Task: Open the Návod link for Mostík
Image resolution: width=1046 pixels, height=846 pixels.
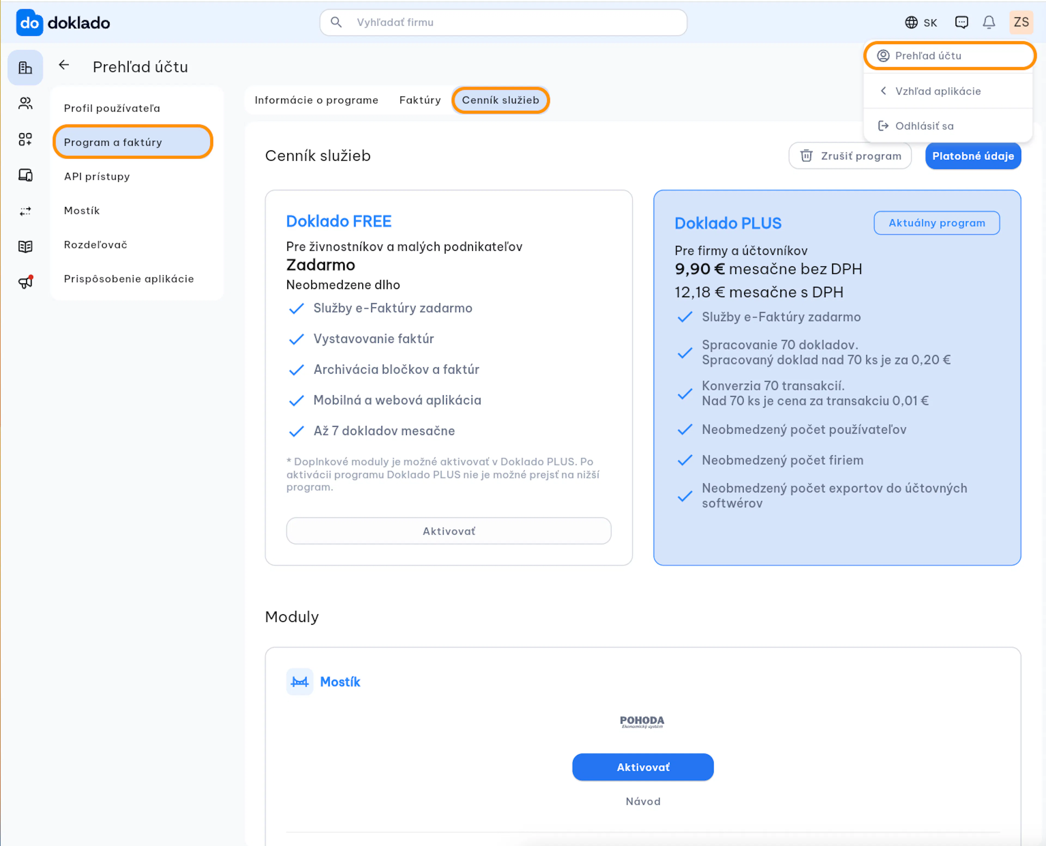Action: pyautogui.click(x=643, y=802)
